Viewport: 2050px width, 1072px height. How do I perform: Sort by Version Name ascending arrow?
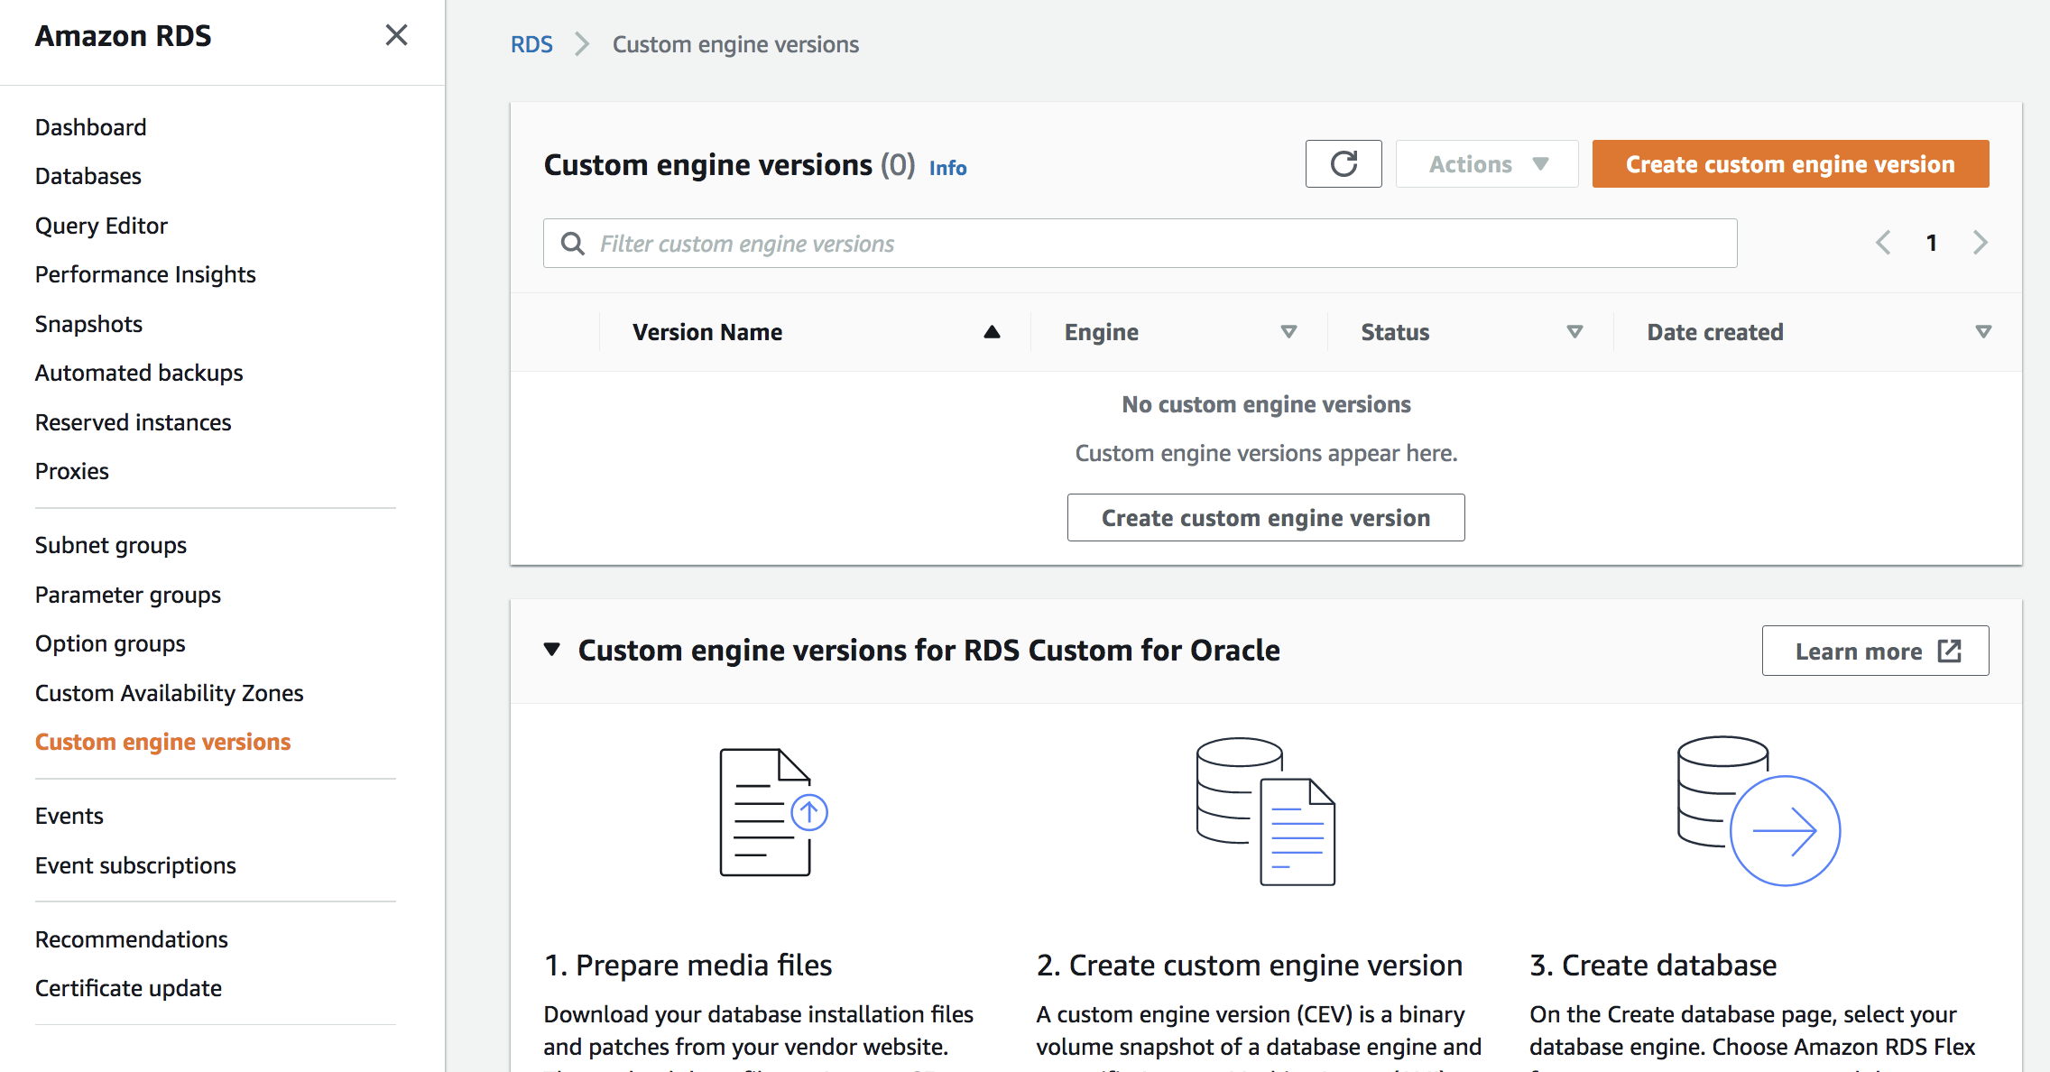coord(992,332)
